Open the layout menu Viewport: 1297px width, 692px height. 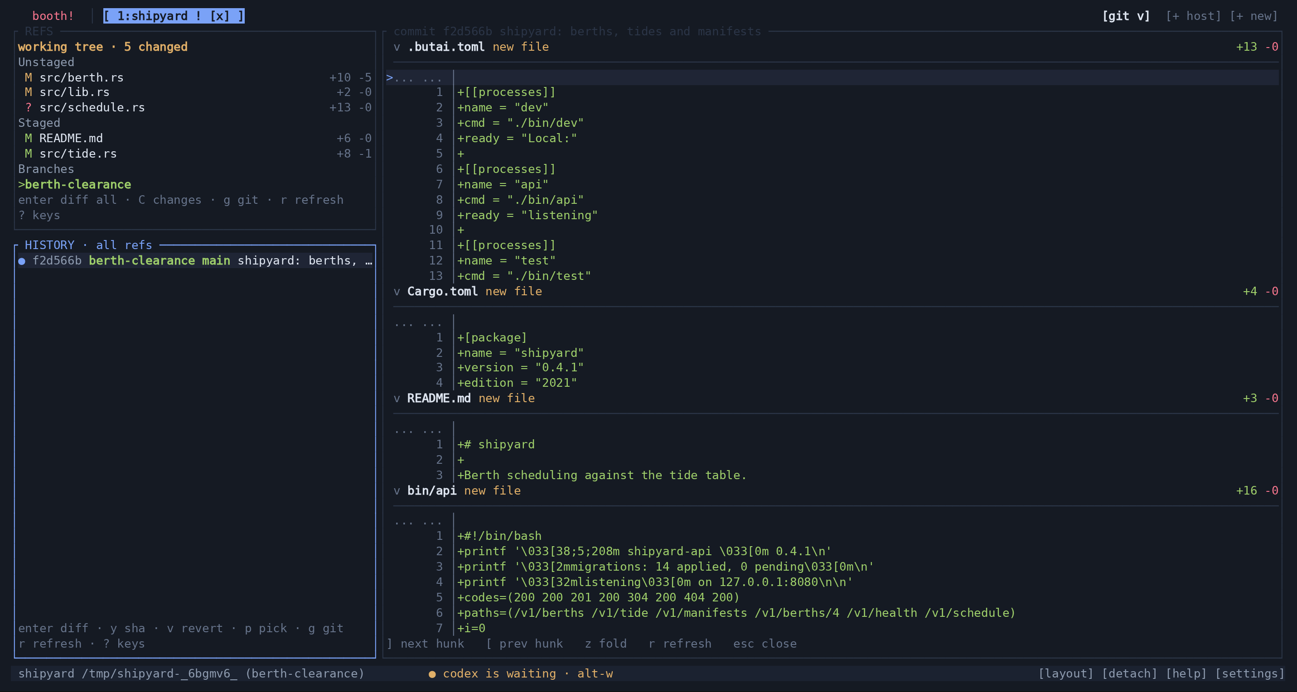click(1066, 673)
